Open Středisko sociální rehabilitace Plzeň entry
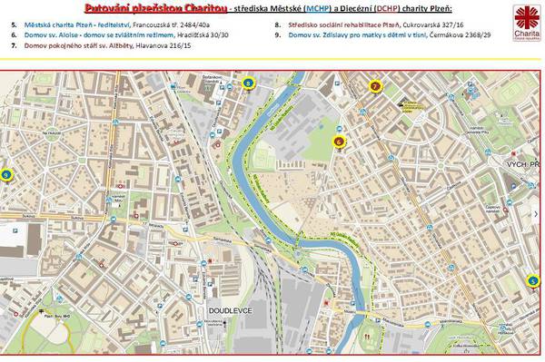The image size is (545, 362). [x=343, y=25]
